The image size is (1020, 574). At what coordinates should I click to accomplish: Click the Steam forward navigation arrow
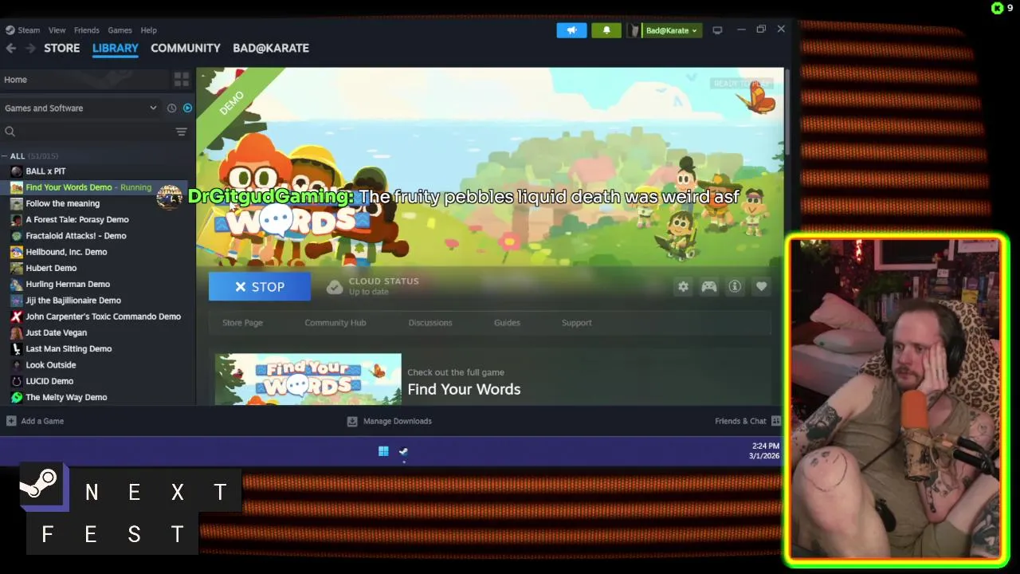tap(30, 48)
